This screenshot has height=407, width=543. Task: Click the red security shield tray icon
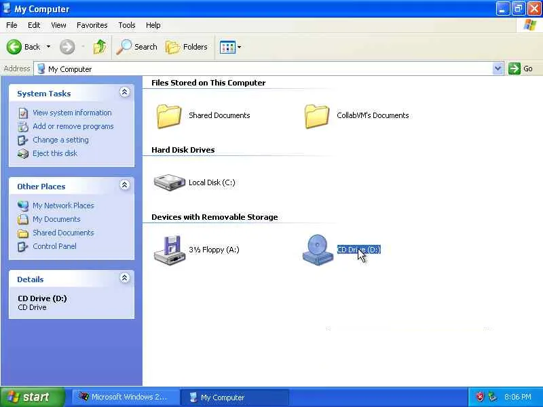(x=480, y=397)
